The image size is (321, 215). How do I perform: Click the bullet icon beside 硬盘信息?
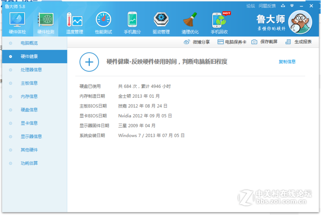[10, 110]
